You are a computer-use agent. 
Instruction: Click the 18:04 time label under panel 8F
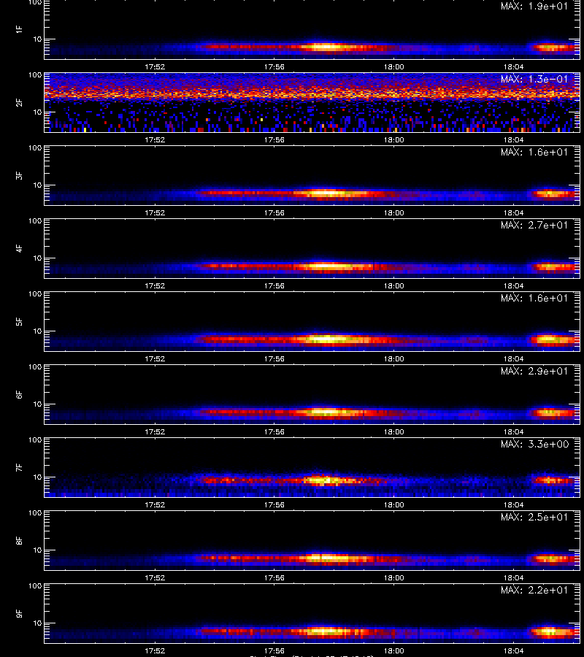(514, 578)
